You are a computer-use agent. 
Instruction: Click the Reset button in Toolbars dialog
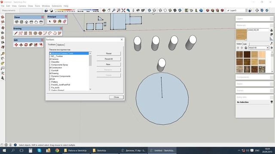(x=109, y=53)
